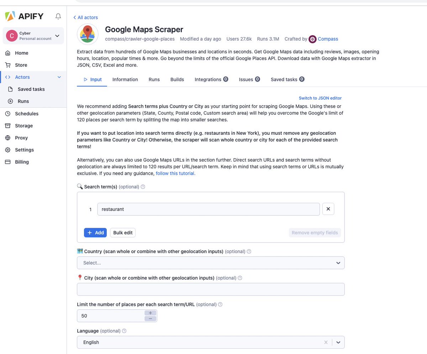Screen dimensions: 427x354
Task: Click the Remove empty fields button
Action: click(315, 233)
